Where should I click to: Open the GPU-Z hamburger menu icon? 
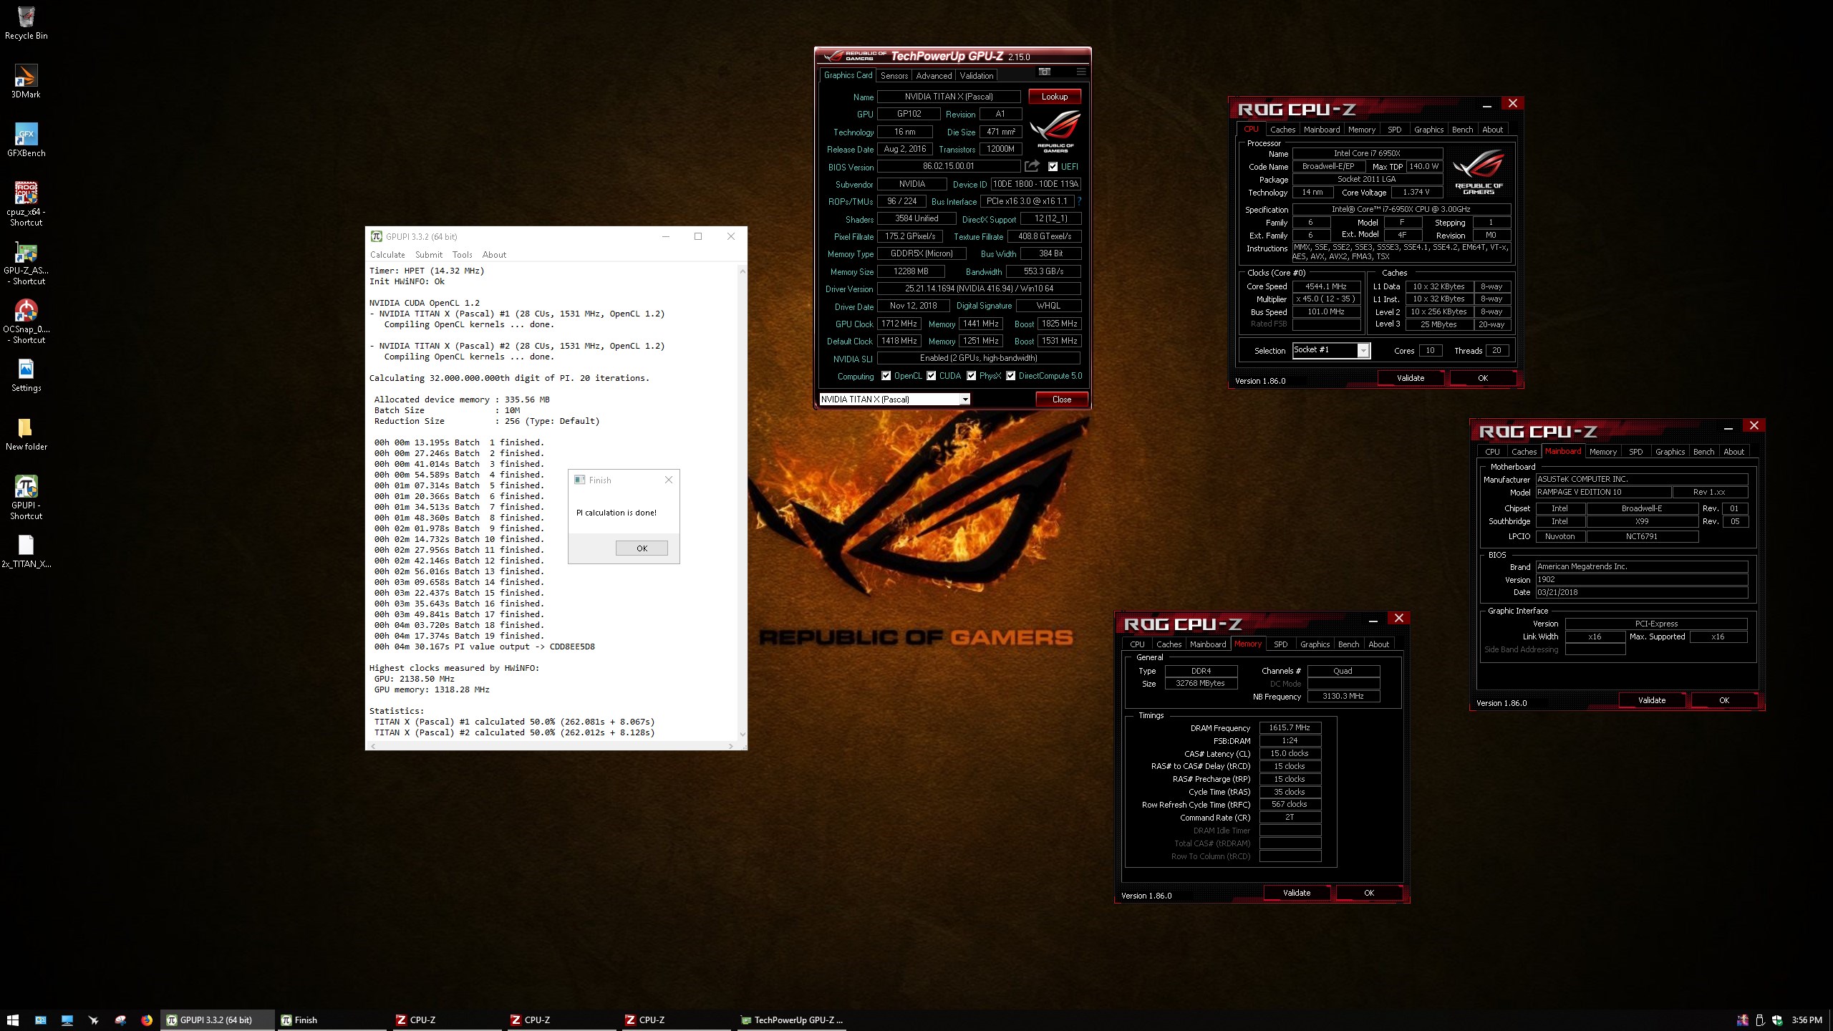(1081, 72)
